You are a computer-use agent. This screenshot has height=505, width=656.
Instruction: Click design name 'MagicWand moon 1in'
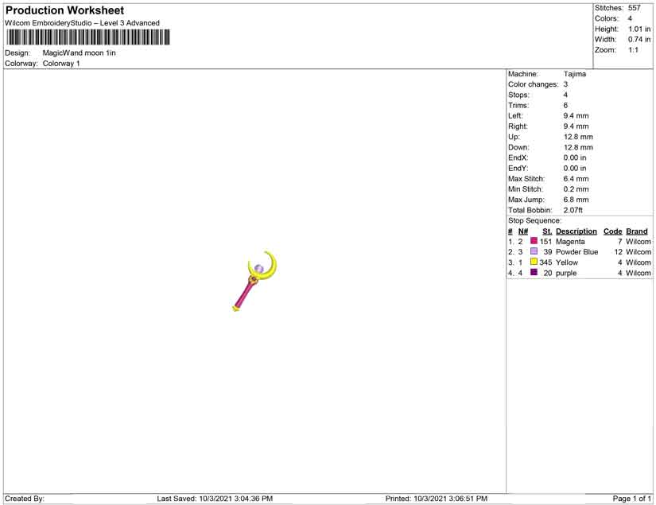pyautogui.click(x=79, y=53)
